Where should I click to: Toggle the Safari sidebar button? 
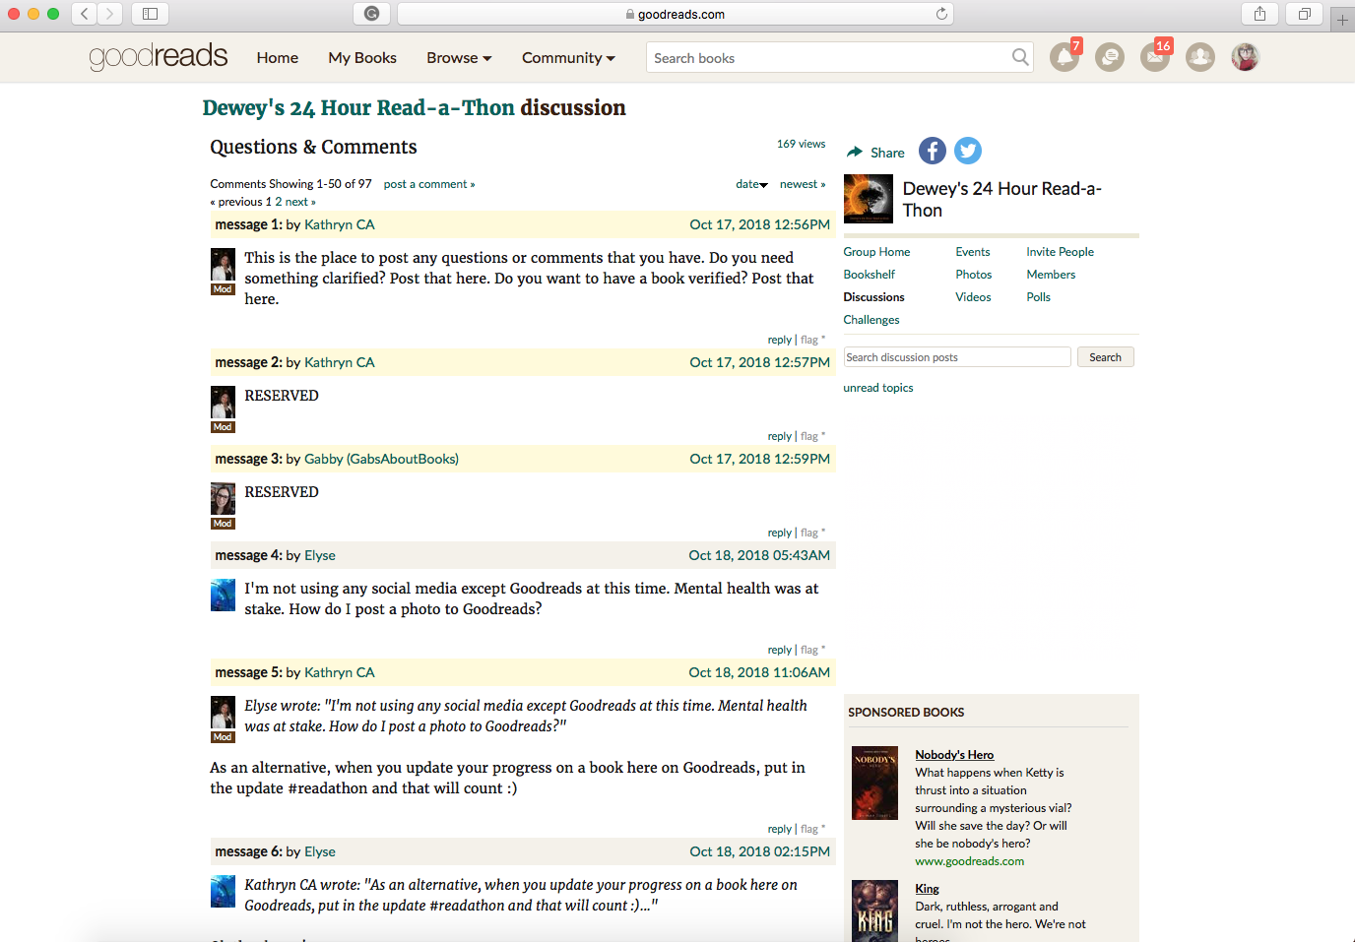[x=150, y=14]
